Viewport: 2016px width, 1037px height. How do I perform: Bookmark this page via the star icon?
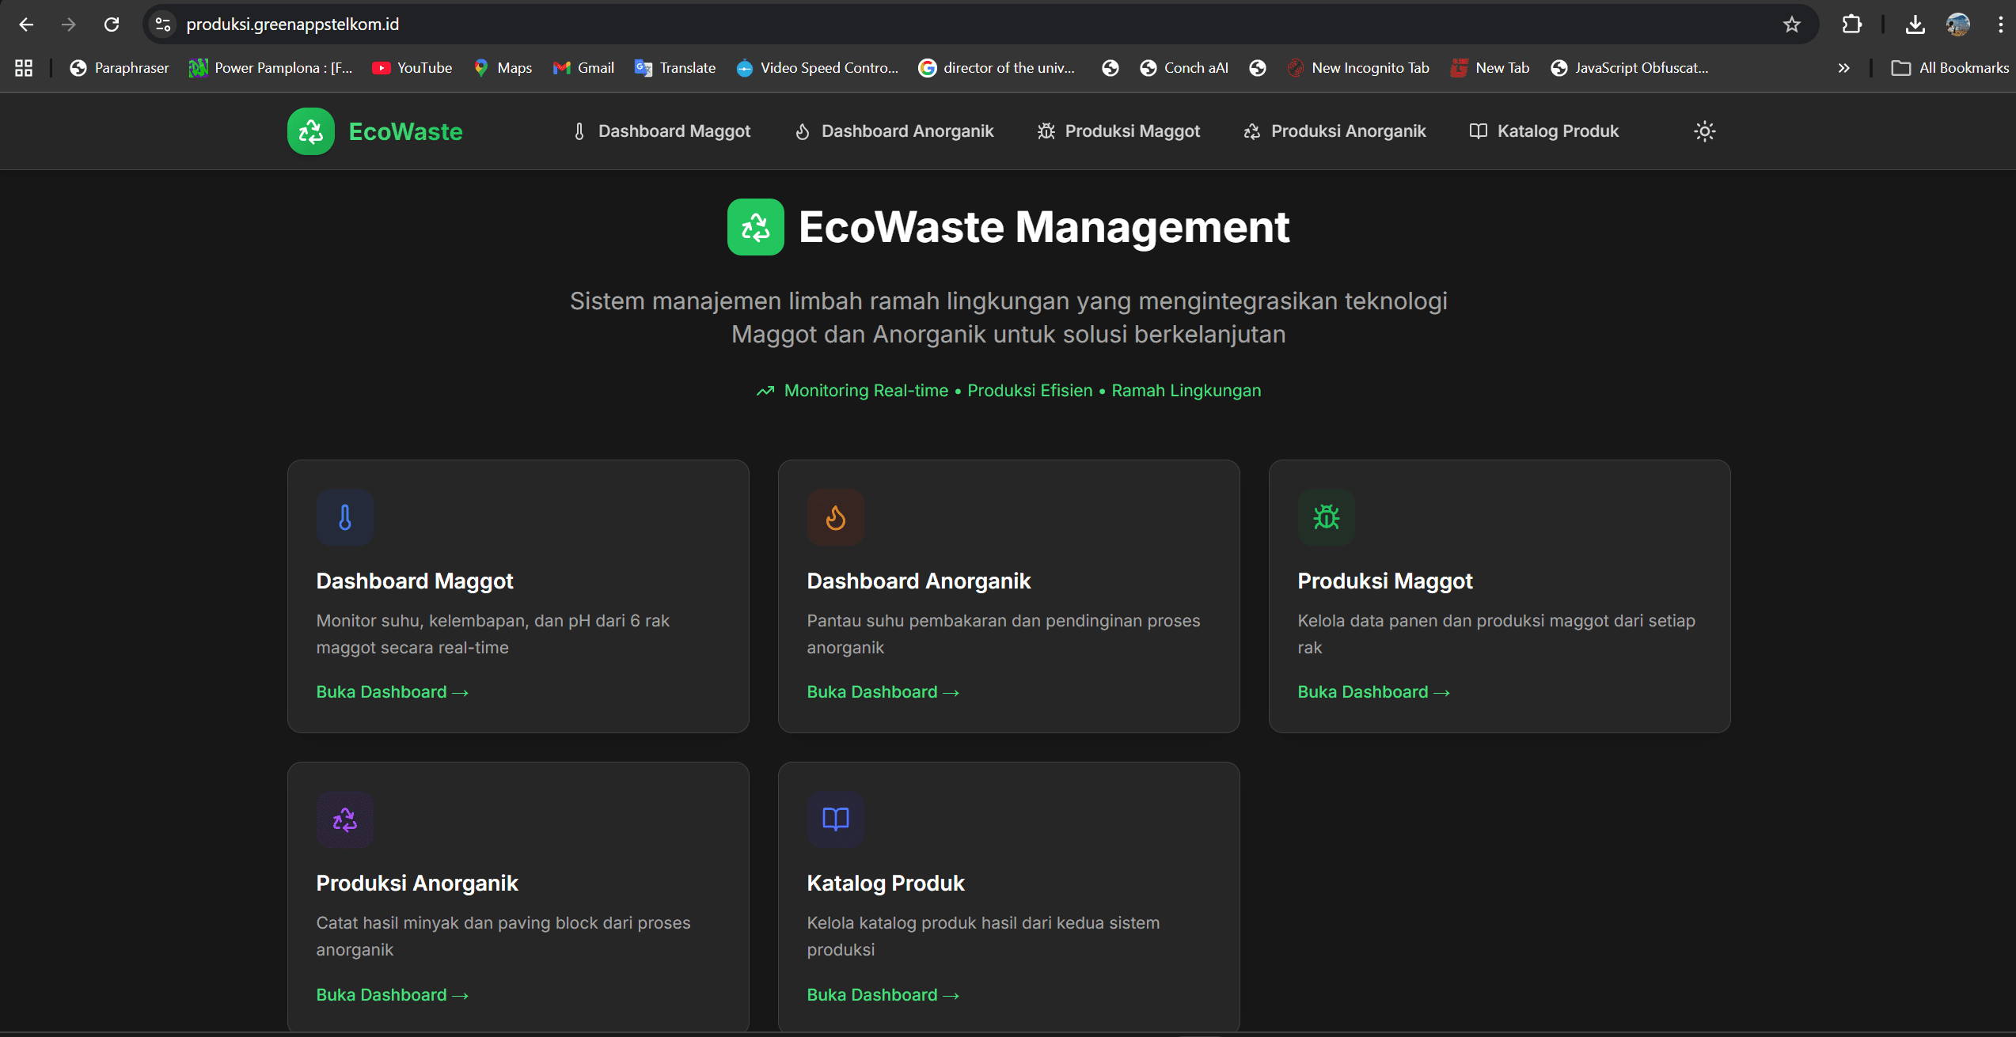point(1791,24)
